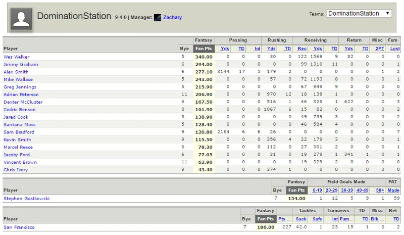Click San Francisco's 186.00 fantasy points

coord(266,227)
